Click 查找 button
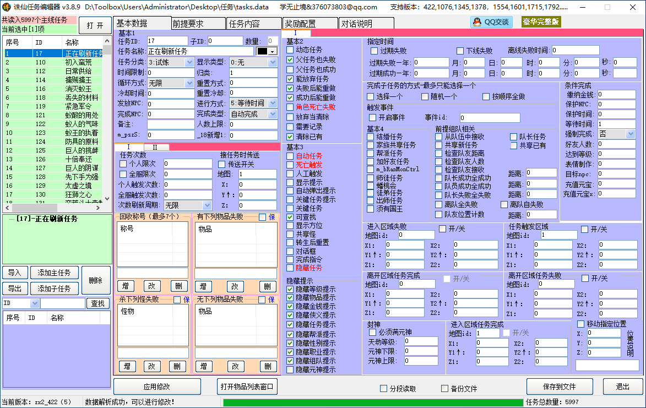This screenshot has height=408, width=646. (x=98, y=303)
